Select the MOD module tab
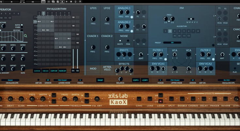This screenshot has width=240, height=131. (x=93, y=69)
